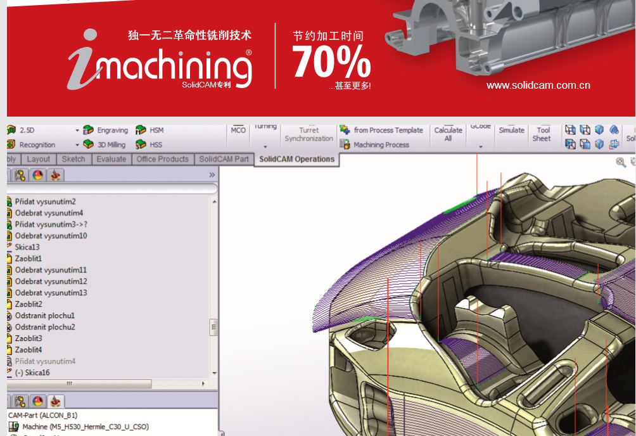This screenshot has height=436, width=636.
Task: Click the blue ribbed part view icon
Action: tap(614, 130)
